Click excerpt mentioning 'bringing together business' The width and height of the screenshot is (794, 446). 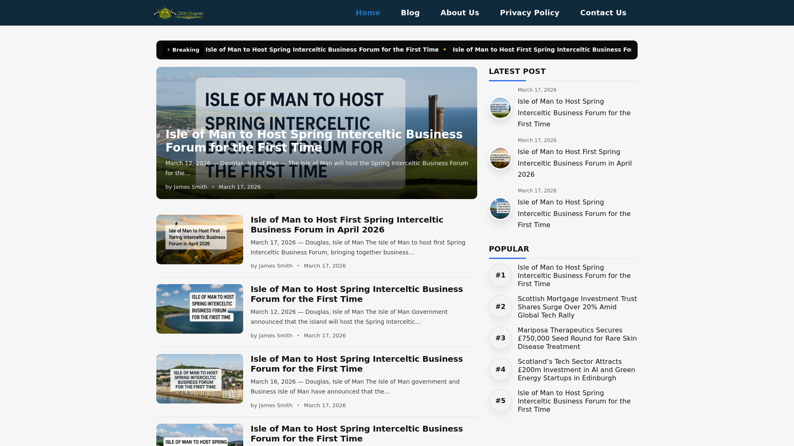pos(358,247)
